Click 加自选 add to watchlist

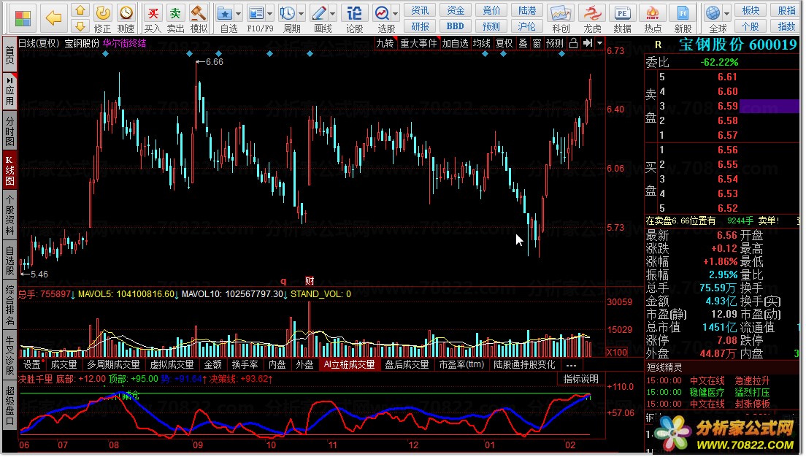[x=455, y=44]
